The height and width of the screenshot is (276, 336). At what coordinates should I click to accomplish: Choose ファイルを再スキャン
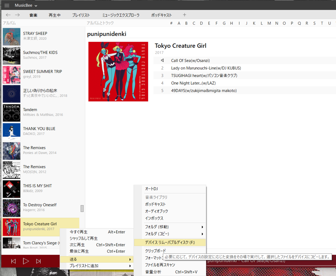pos(170,265)
